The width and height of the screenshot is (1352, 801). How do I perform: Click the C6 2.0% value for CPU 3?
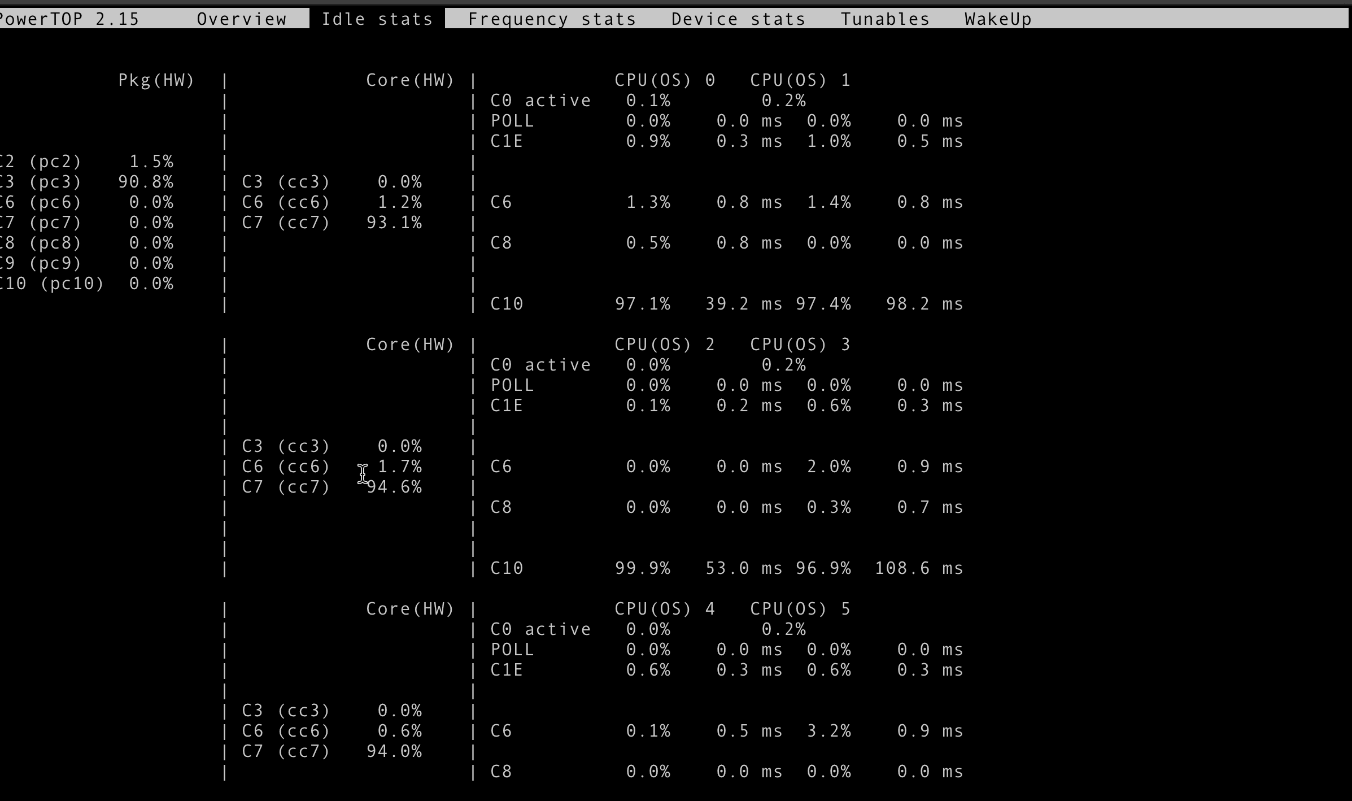[829, 467]
